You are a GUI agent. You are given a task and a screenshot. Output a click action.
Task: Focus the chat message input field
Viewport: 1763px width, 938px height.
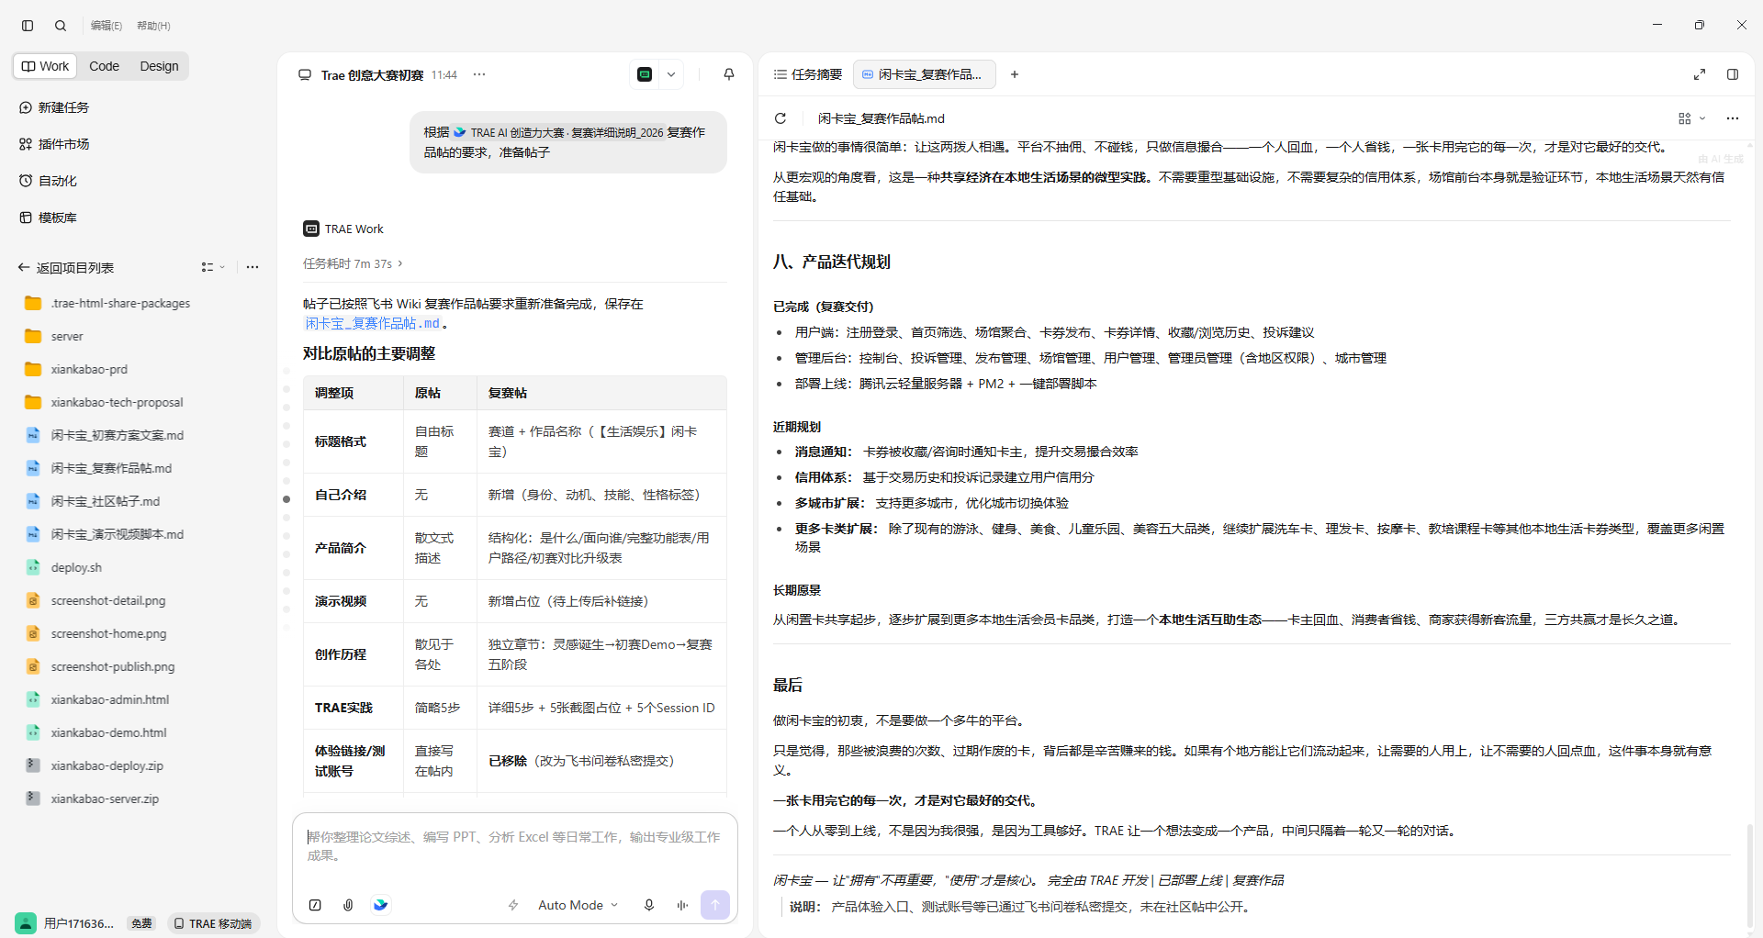514,846
